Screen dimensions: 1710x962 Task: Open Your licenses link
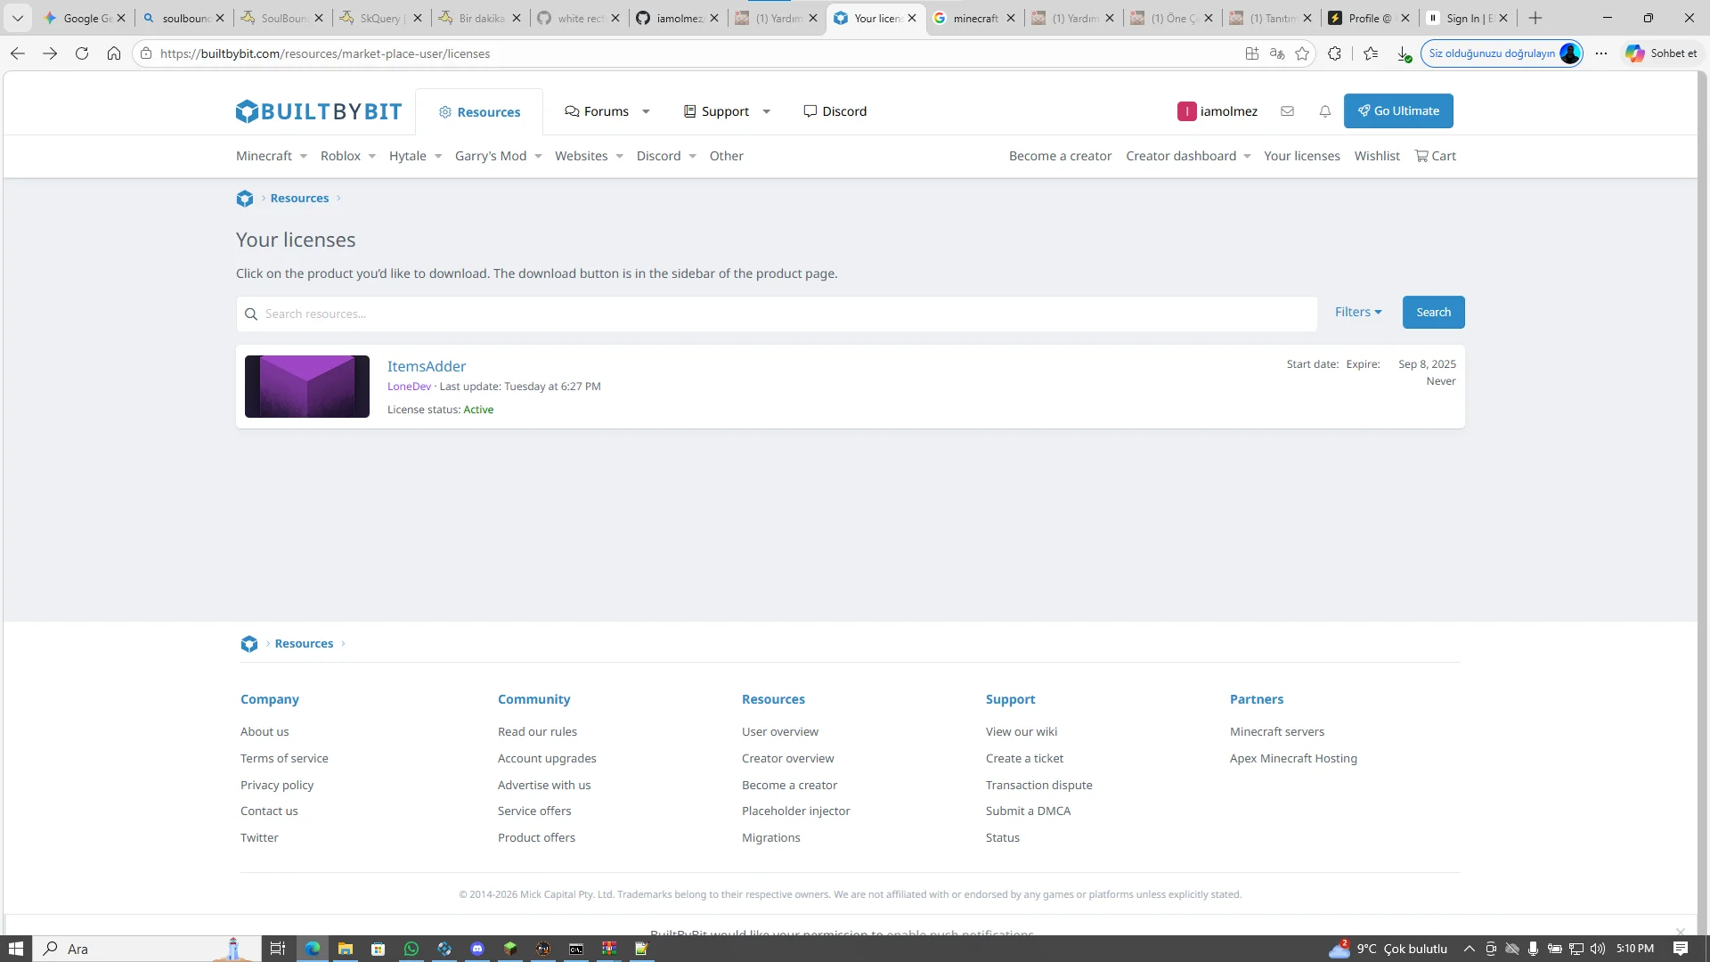1301,156
